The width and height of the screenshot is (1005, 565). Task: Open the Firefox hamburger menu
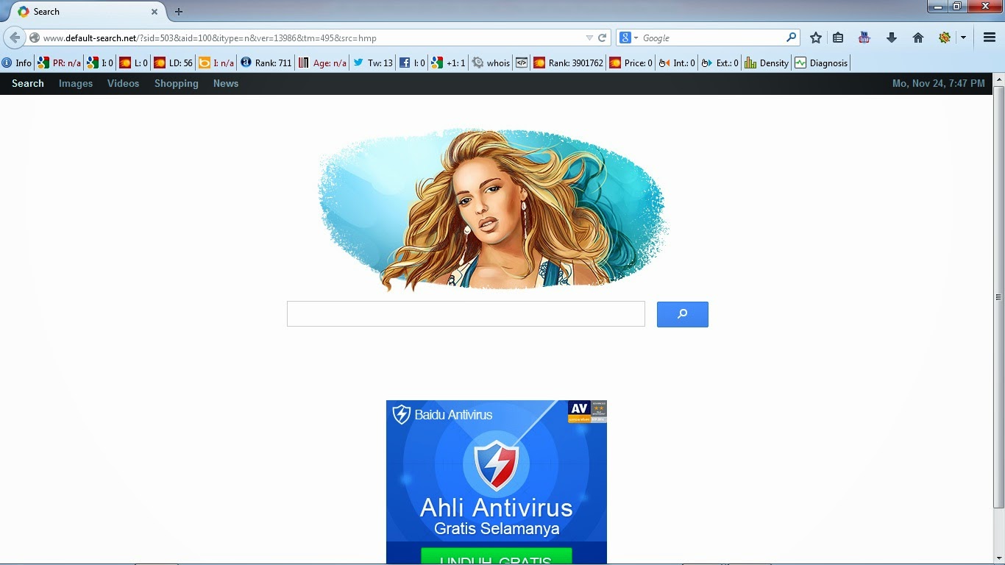(x=990, y=38)
